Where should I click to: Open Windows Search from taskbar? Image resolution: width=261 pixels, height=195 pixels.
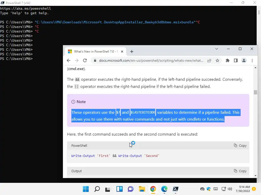[97, 189]
